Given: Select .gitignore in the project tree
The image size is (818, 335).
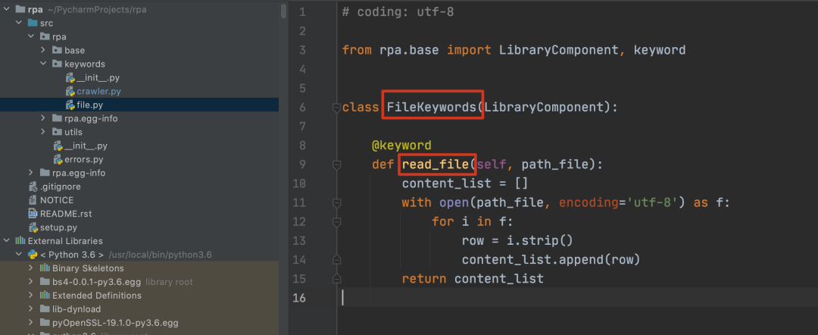Looking at the screenshot, I should pos(60,186).
